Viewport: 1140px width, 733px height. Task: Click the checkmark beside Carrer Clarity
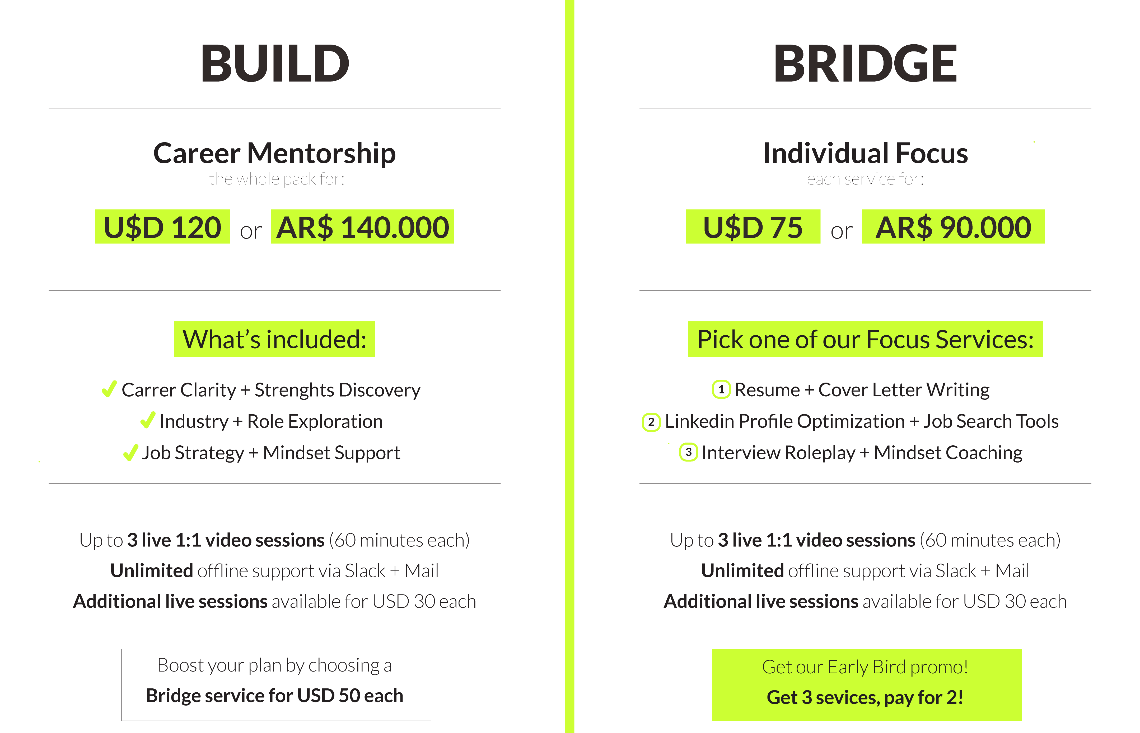[109, 389]
